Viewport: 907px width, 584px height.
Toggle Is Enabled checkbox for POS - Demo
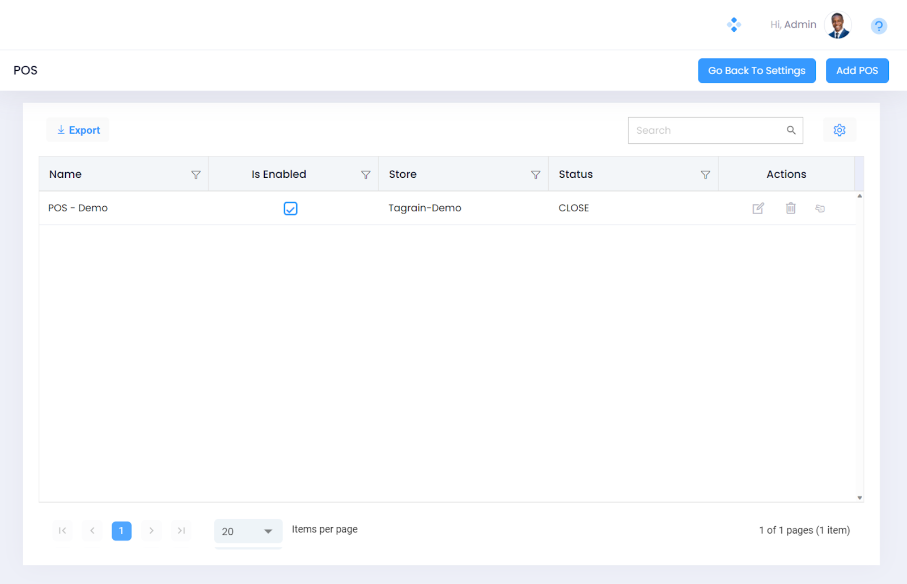click(290, 208)
